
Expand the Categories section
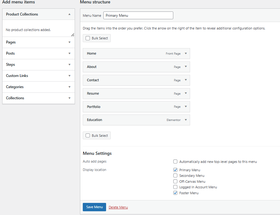(x=39, y=87)
